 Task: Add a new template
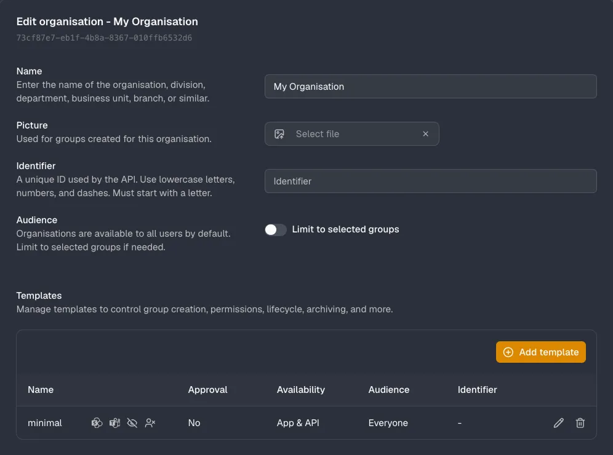click(x=540, y=352)
